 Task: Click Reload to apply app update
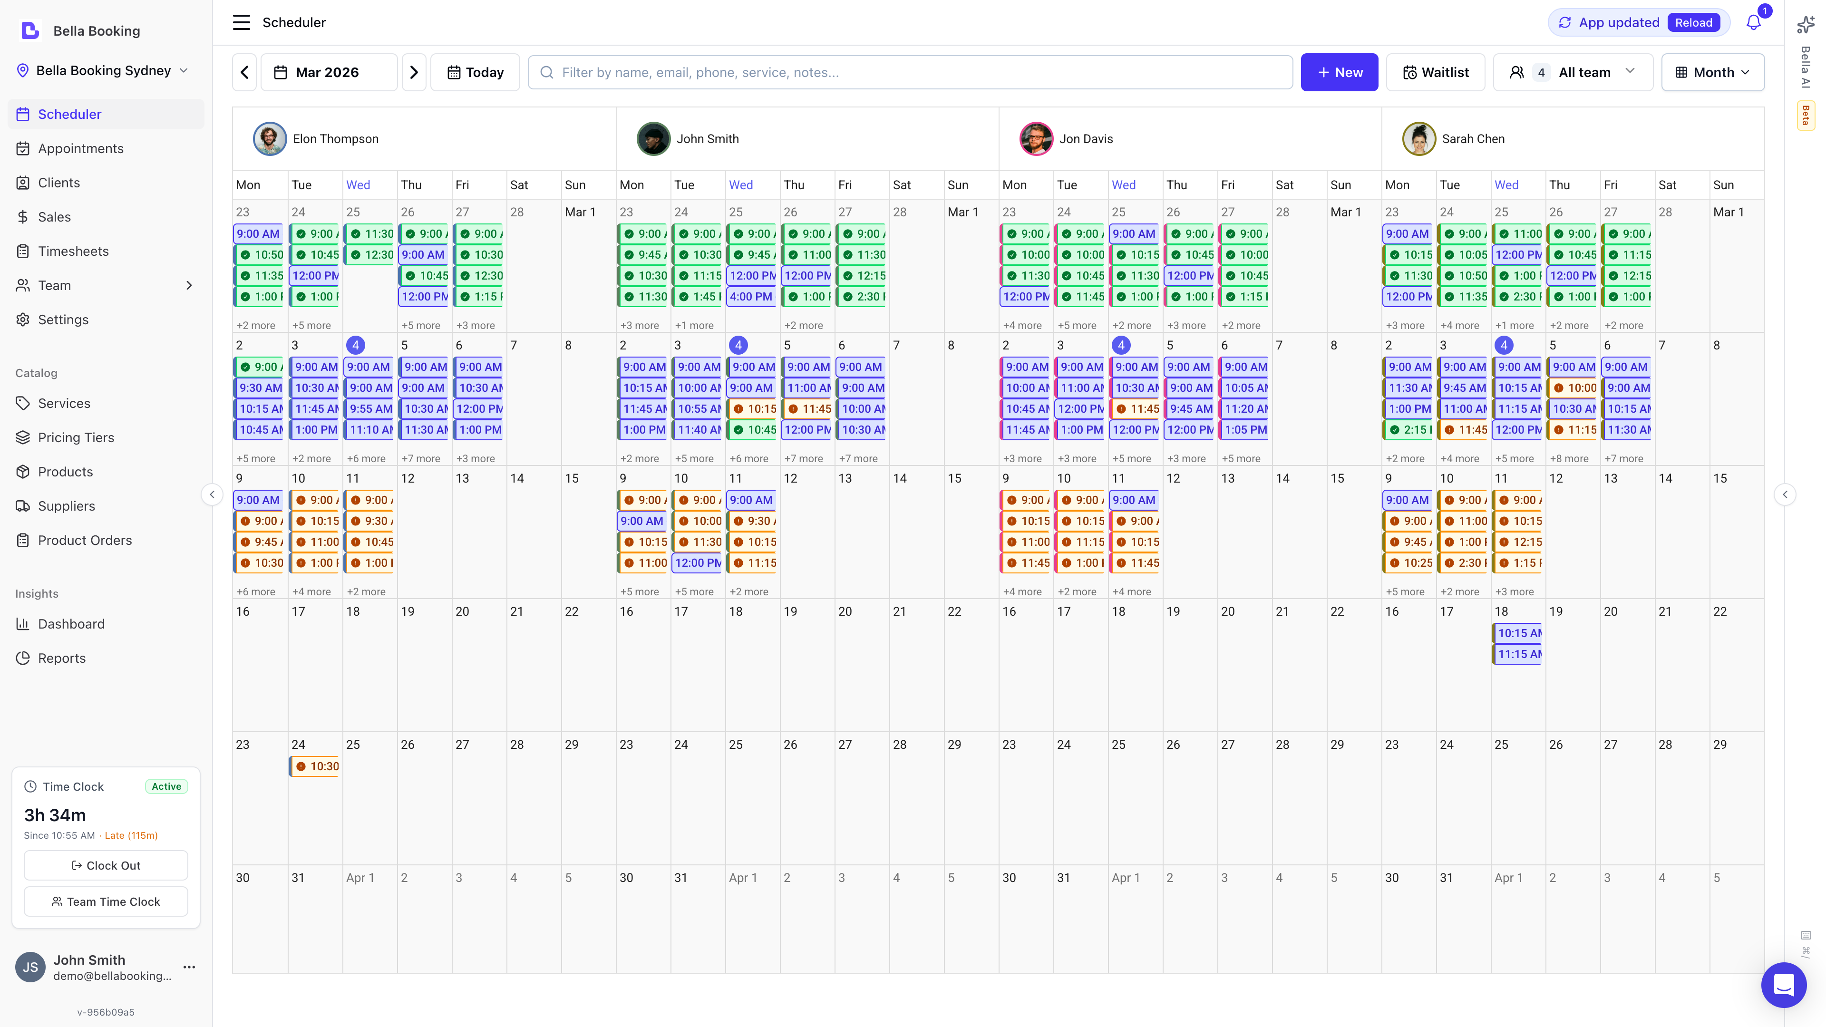[x=1694, y=22]
